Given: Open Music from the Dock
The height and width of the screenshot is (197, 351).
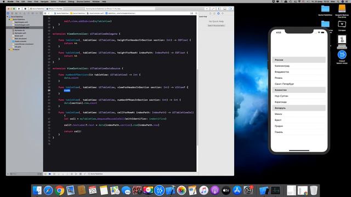Looking at the screenshot, I should pyautogui.click(x=203, y=190).
